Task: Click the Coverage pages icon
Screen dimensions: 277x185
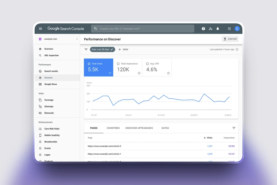Action: click(x=40, y=100)
